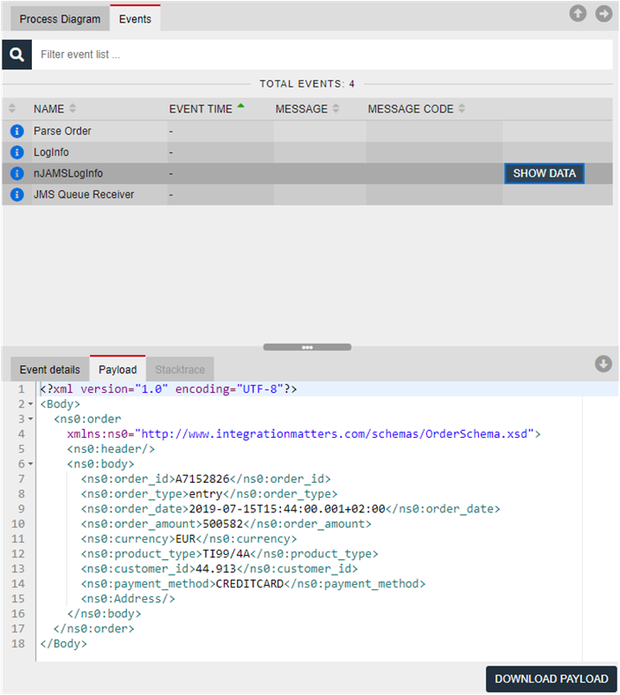
Task: Click the currency value EUR
Action: 186,539
